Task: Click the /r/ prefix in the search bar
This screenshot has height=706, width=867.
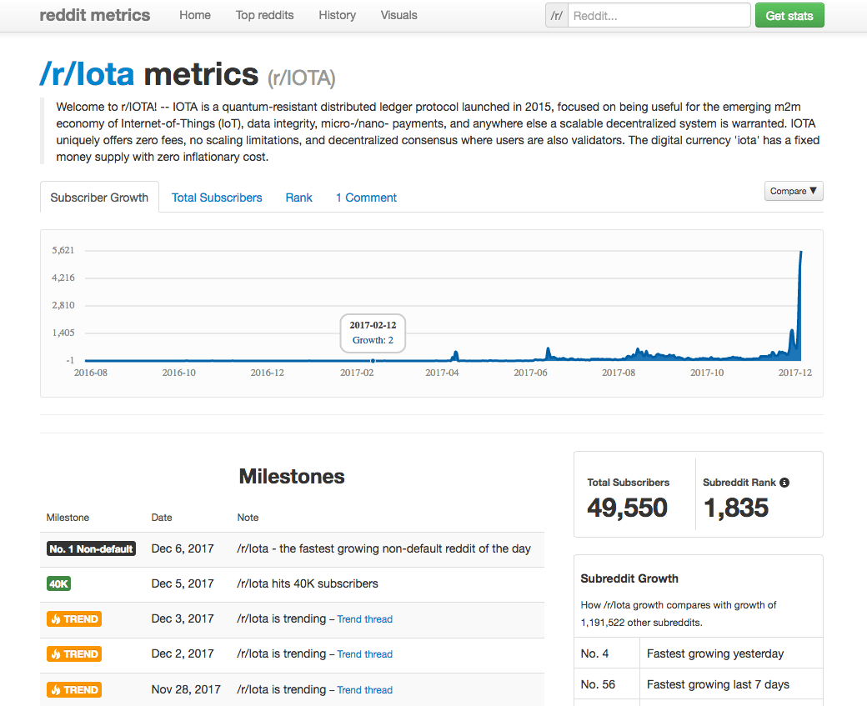Action: [x=555, y=15]
